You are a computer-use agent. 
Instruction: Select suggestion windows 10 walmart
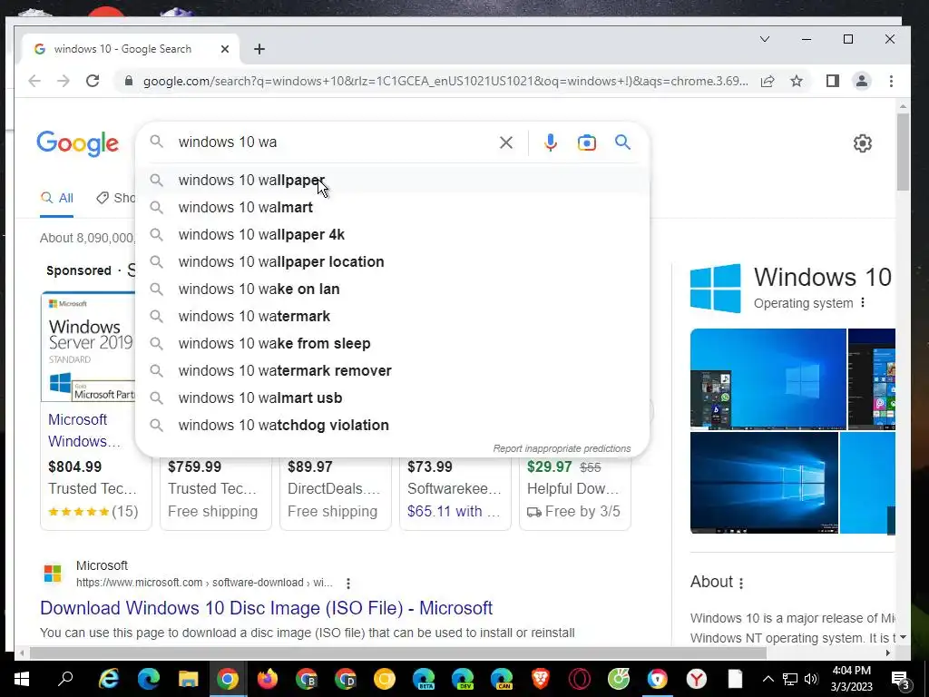(x=392, y=208)
